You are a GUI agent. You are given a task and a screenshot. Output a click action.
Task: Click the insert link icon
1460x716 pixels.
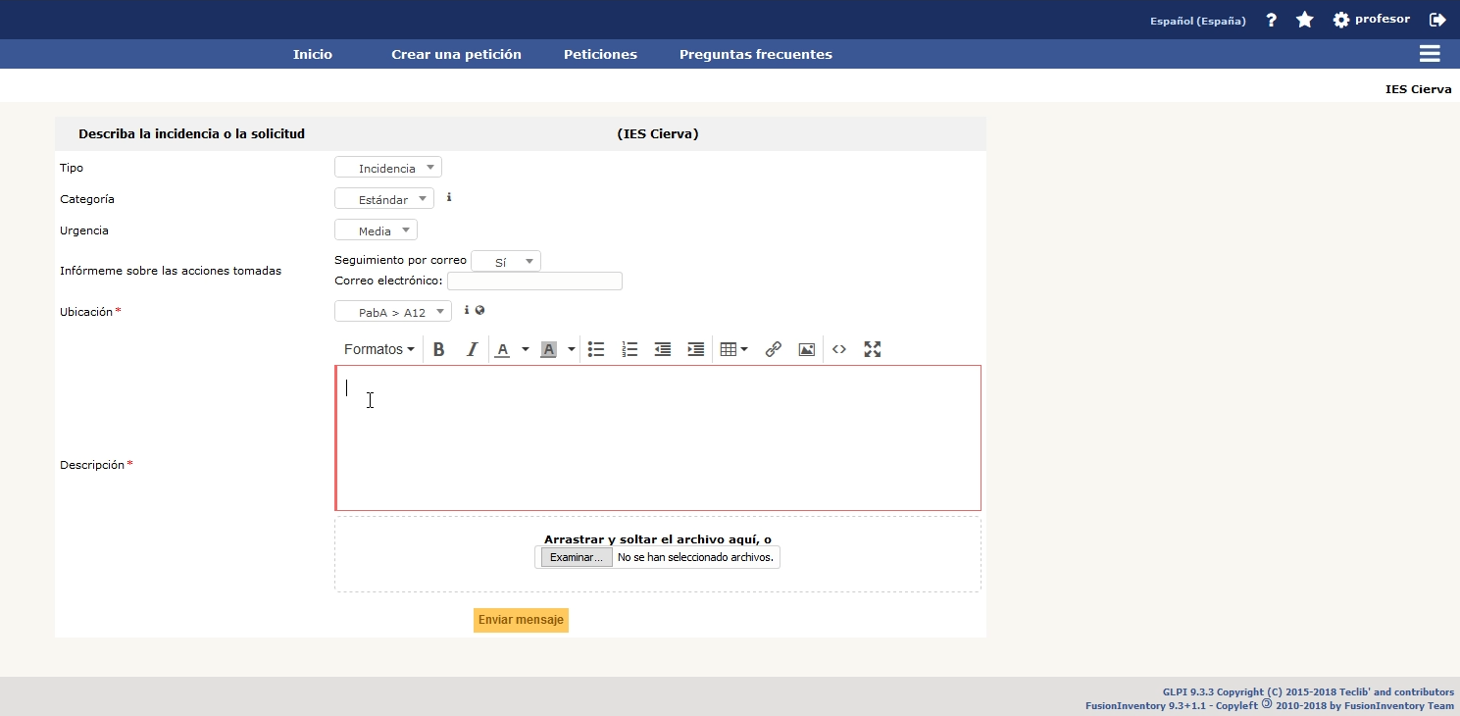(x=773, y=349)
